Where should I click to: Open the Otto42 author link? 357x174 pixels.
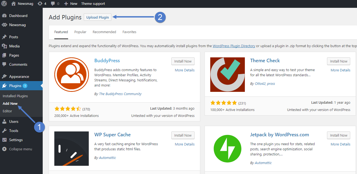click(261, 83)
